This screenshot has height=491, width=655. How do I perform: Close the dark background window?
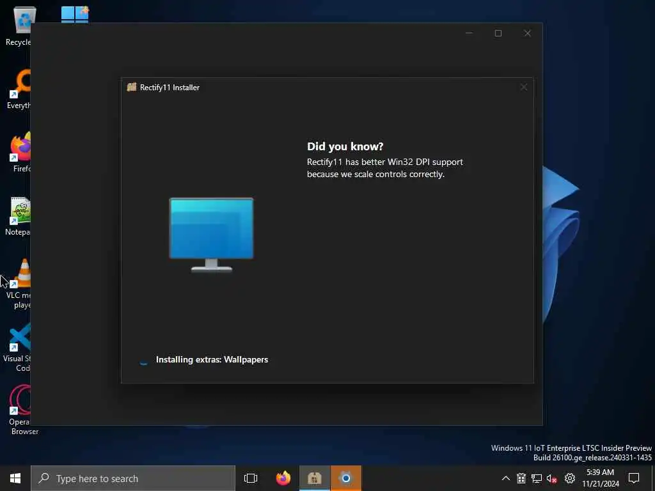point(527,33)
